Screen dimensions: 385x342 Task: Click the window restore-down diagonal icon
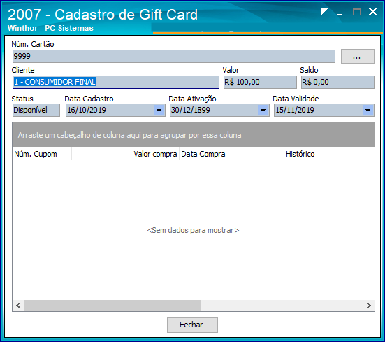coord(324,12)
